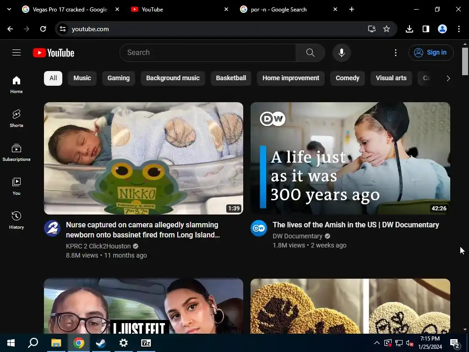Image resolution: width=469 pixels, height=352 pixels.
Task: Toggle Chrome side panel
Action: (x=425, y=29)
